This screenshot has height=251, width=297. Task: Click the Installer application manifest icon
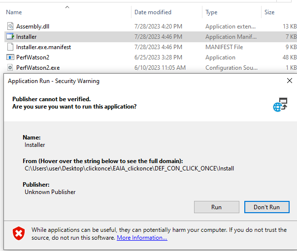(x=10, y=36)
